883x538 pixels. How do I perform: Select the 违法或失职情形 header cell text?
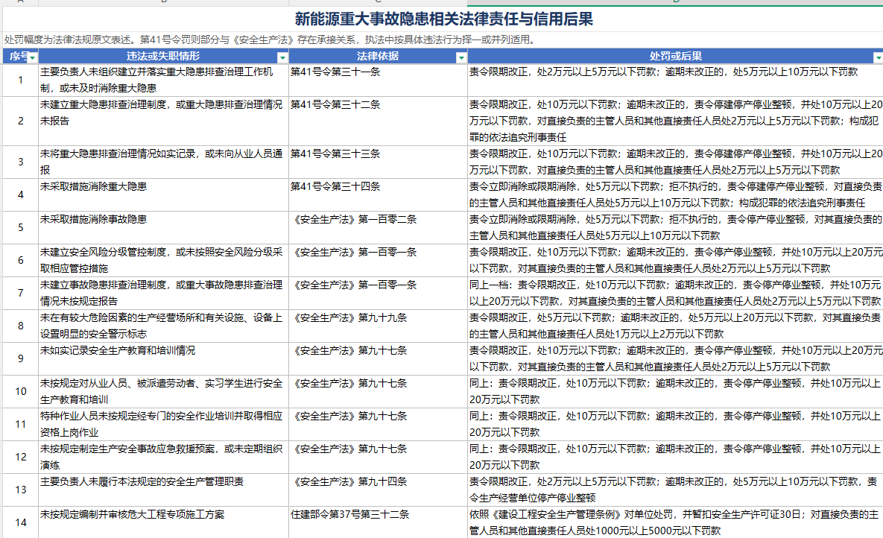162,56
